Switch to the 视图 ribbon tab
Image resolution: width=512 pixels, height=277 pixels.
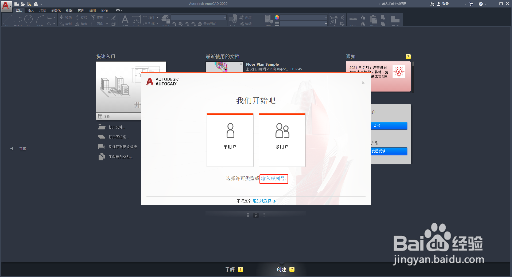pos(69,10)
